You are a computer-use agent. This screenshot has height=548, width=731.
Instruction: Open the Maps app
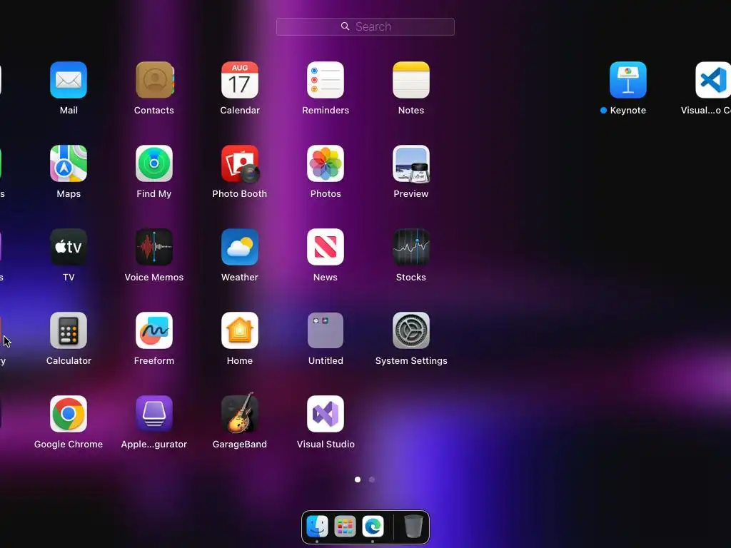69,163
